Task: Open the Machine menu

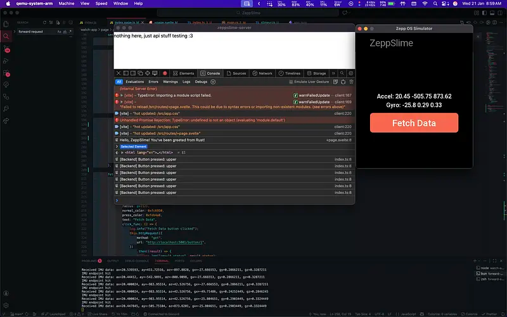Action: coord(65,3)
